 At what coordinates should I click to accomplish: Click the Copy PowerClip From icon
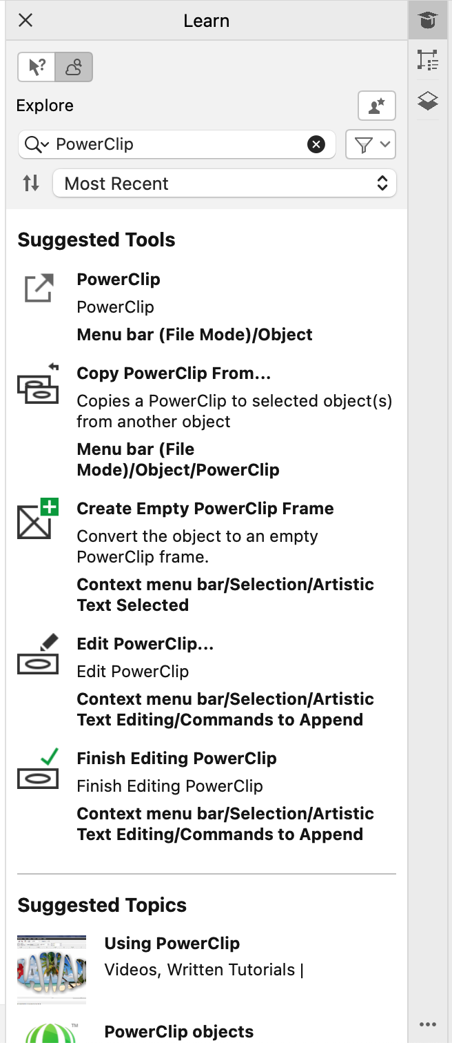(39, 384)
